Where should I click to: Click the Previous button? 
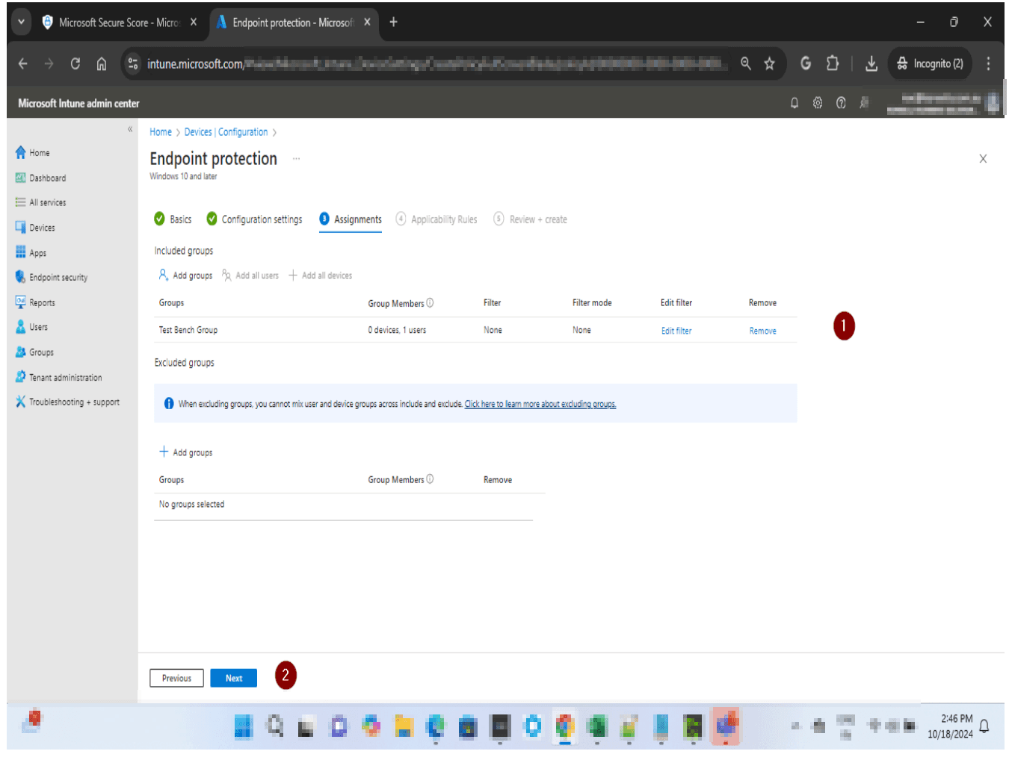tap(176, 678)
